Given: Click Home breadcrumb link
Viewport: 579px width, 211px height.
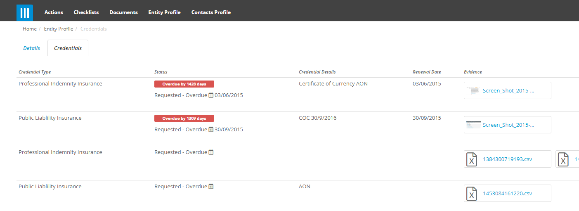Looking at the screenshot, I should point(30,29).
